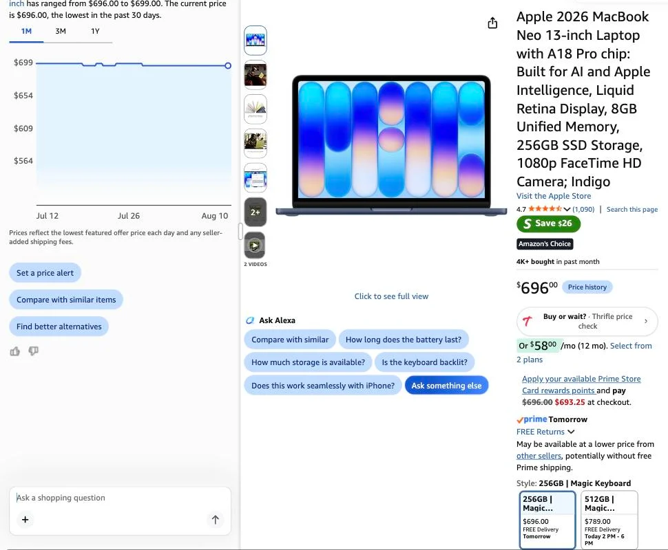Click the Aug 10 chart date label
This screenshot has height=550, width=668.
click(x=215, y=216)
